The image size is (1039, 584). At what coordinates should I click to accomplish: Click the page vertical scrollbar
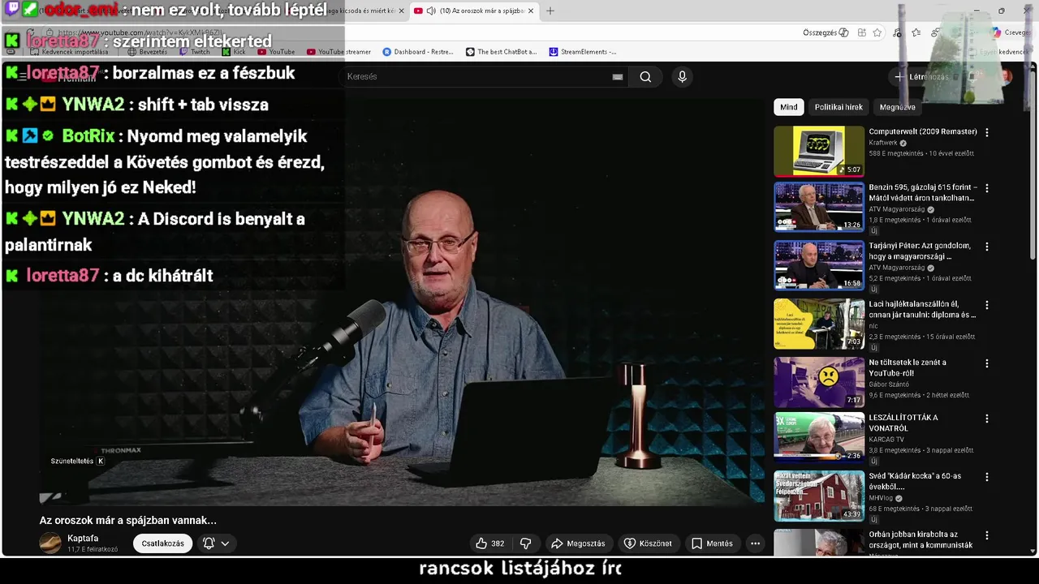coord(1033,162)
